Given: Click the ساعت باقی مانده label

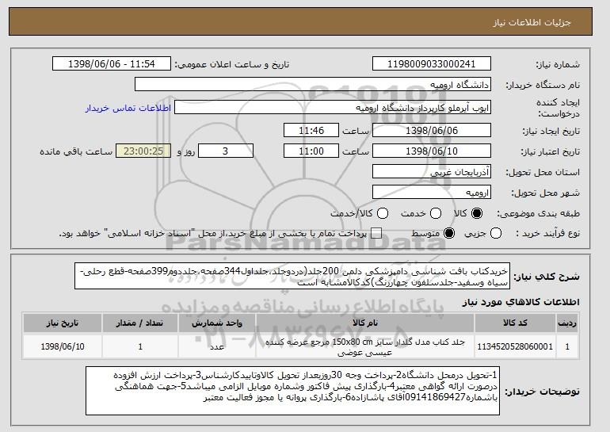Looking at the screenshot, I should 76,151.
